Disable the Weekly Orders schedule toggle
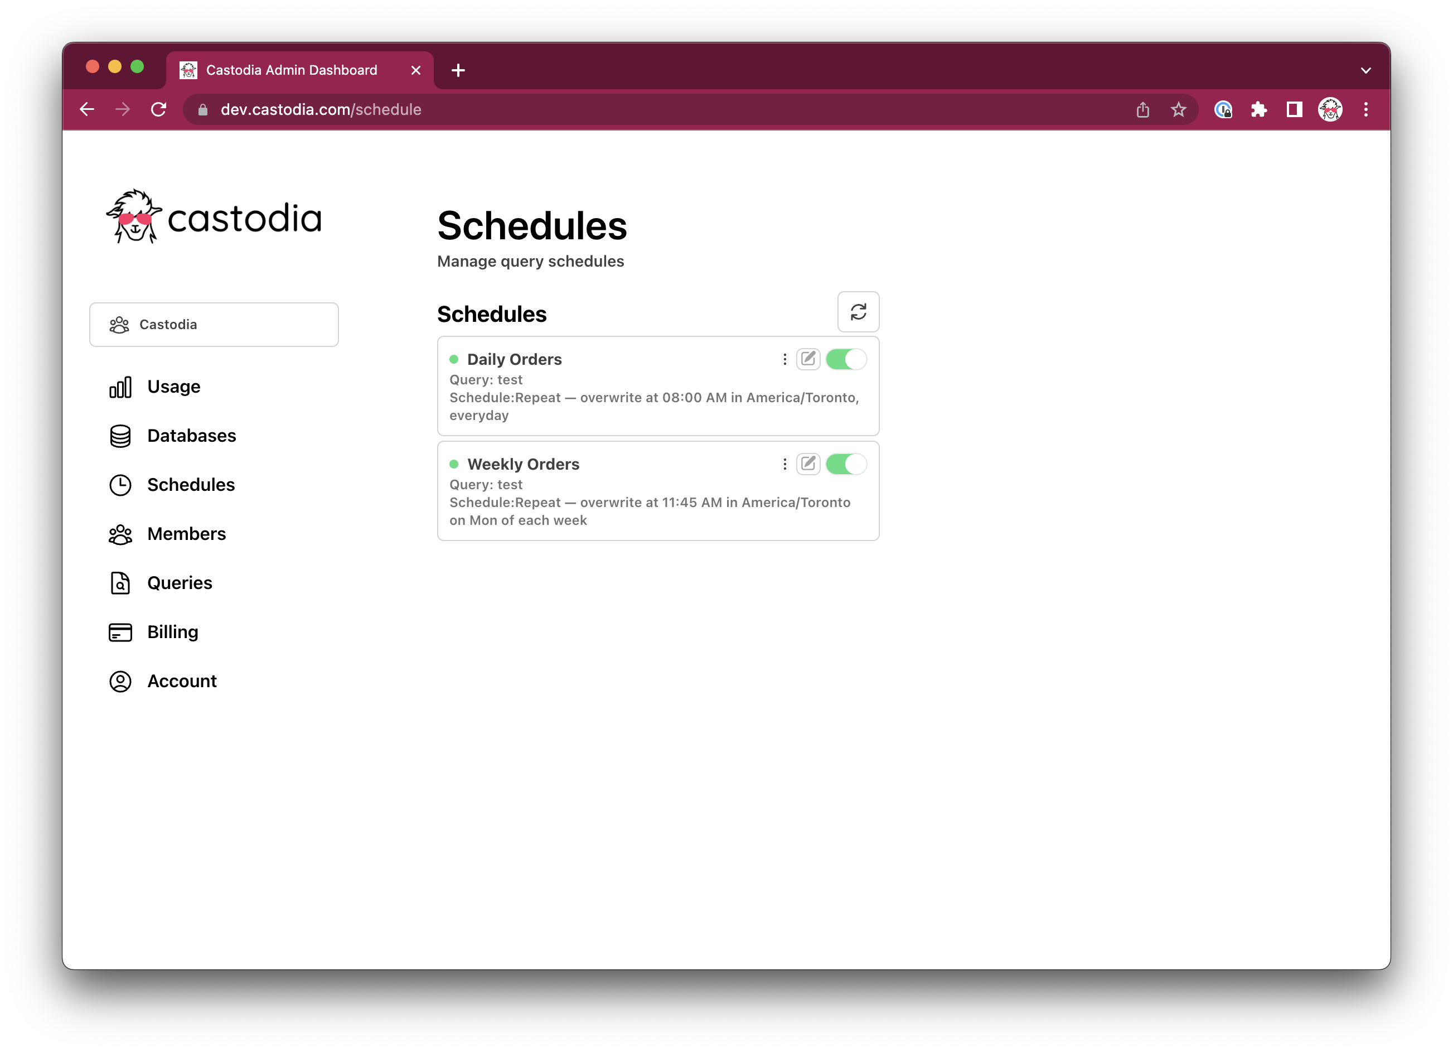The width and height of the screenshot is (1453, 1052). click(846, 464)
